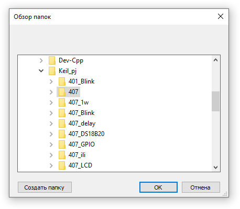This screenshot has height=209, width=240.
Task: Expand the highlighted 407 folder chevron
Action: point(51,92)
